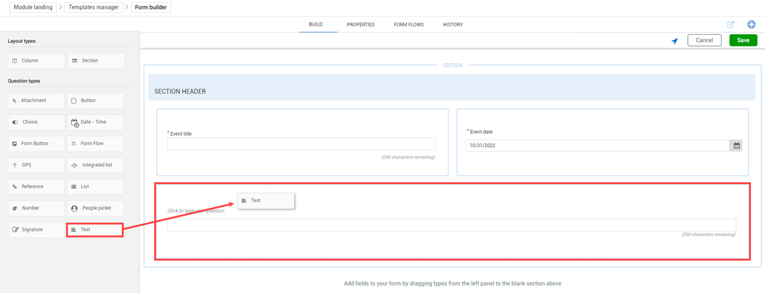Screen dimensions: 765x293
Task: Click the Question types heading
Action: pyautogui.click(x=24, y=81)
